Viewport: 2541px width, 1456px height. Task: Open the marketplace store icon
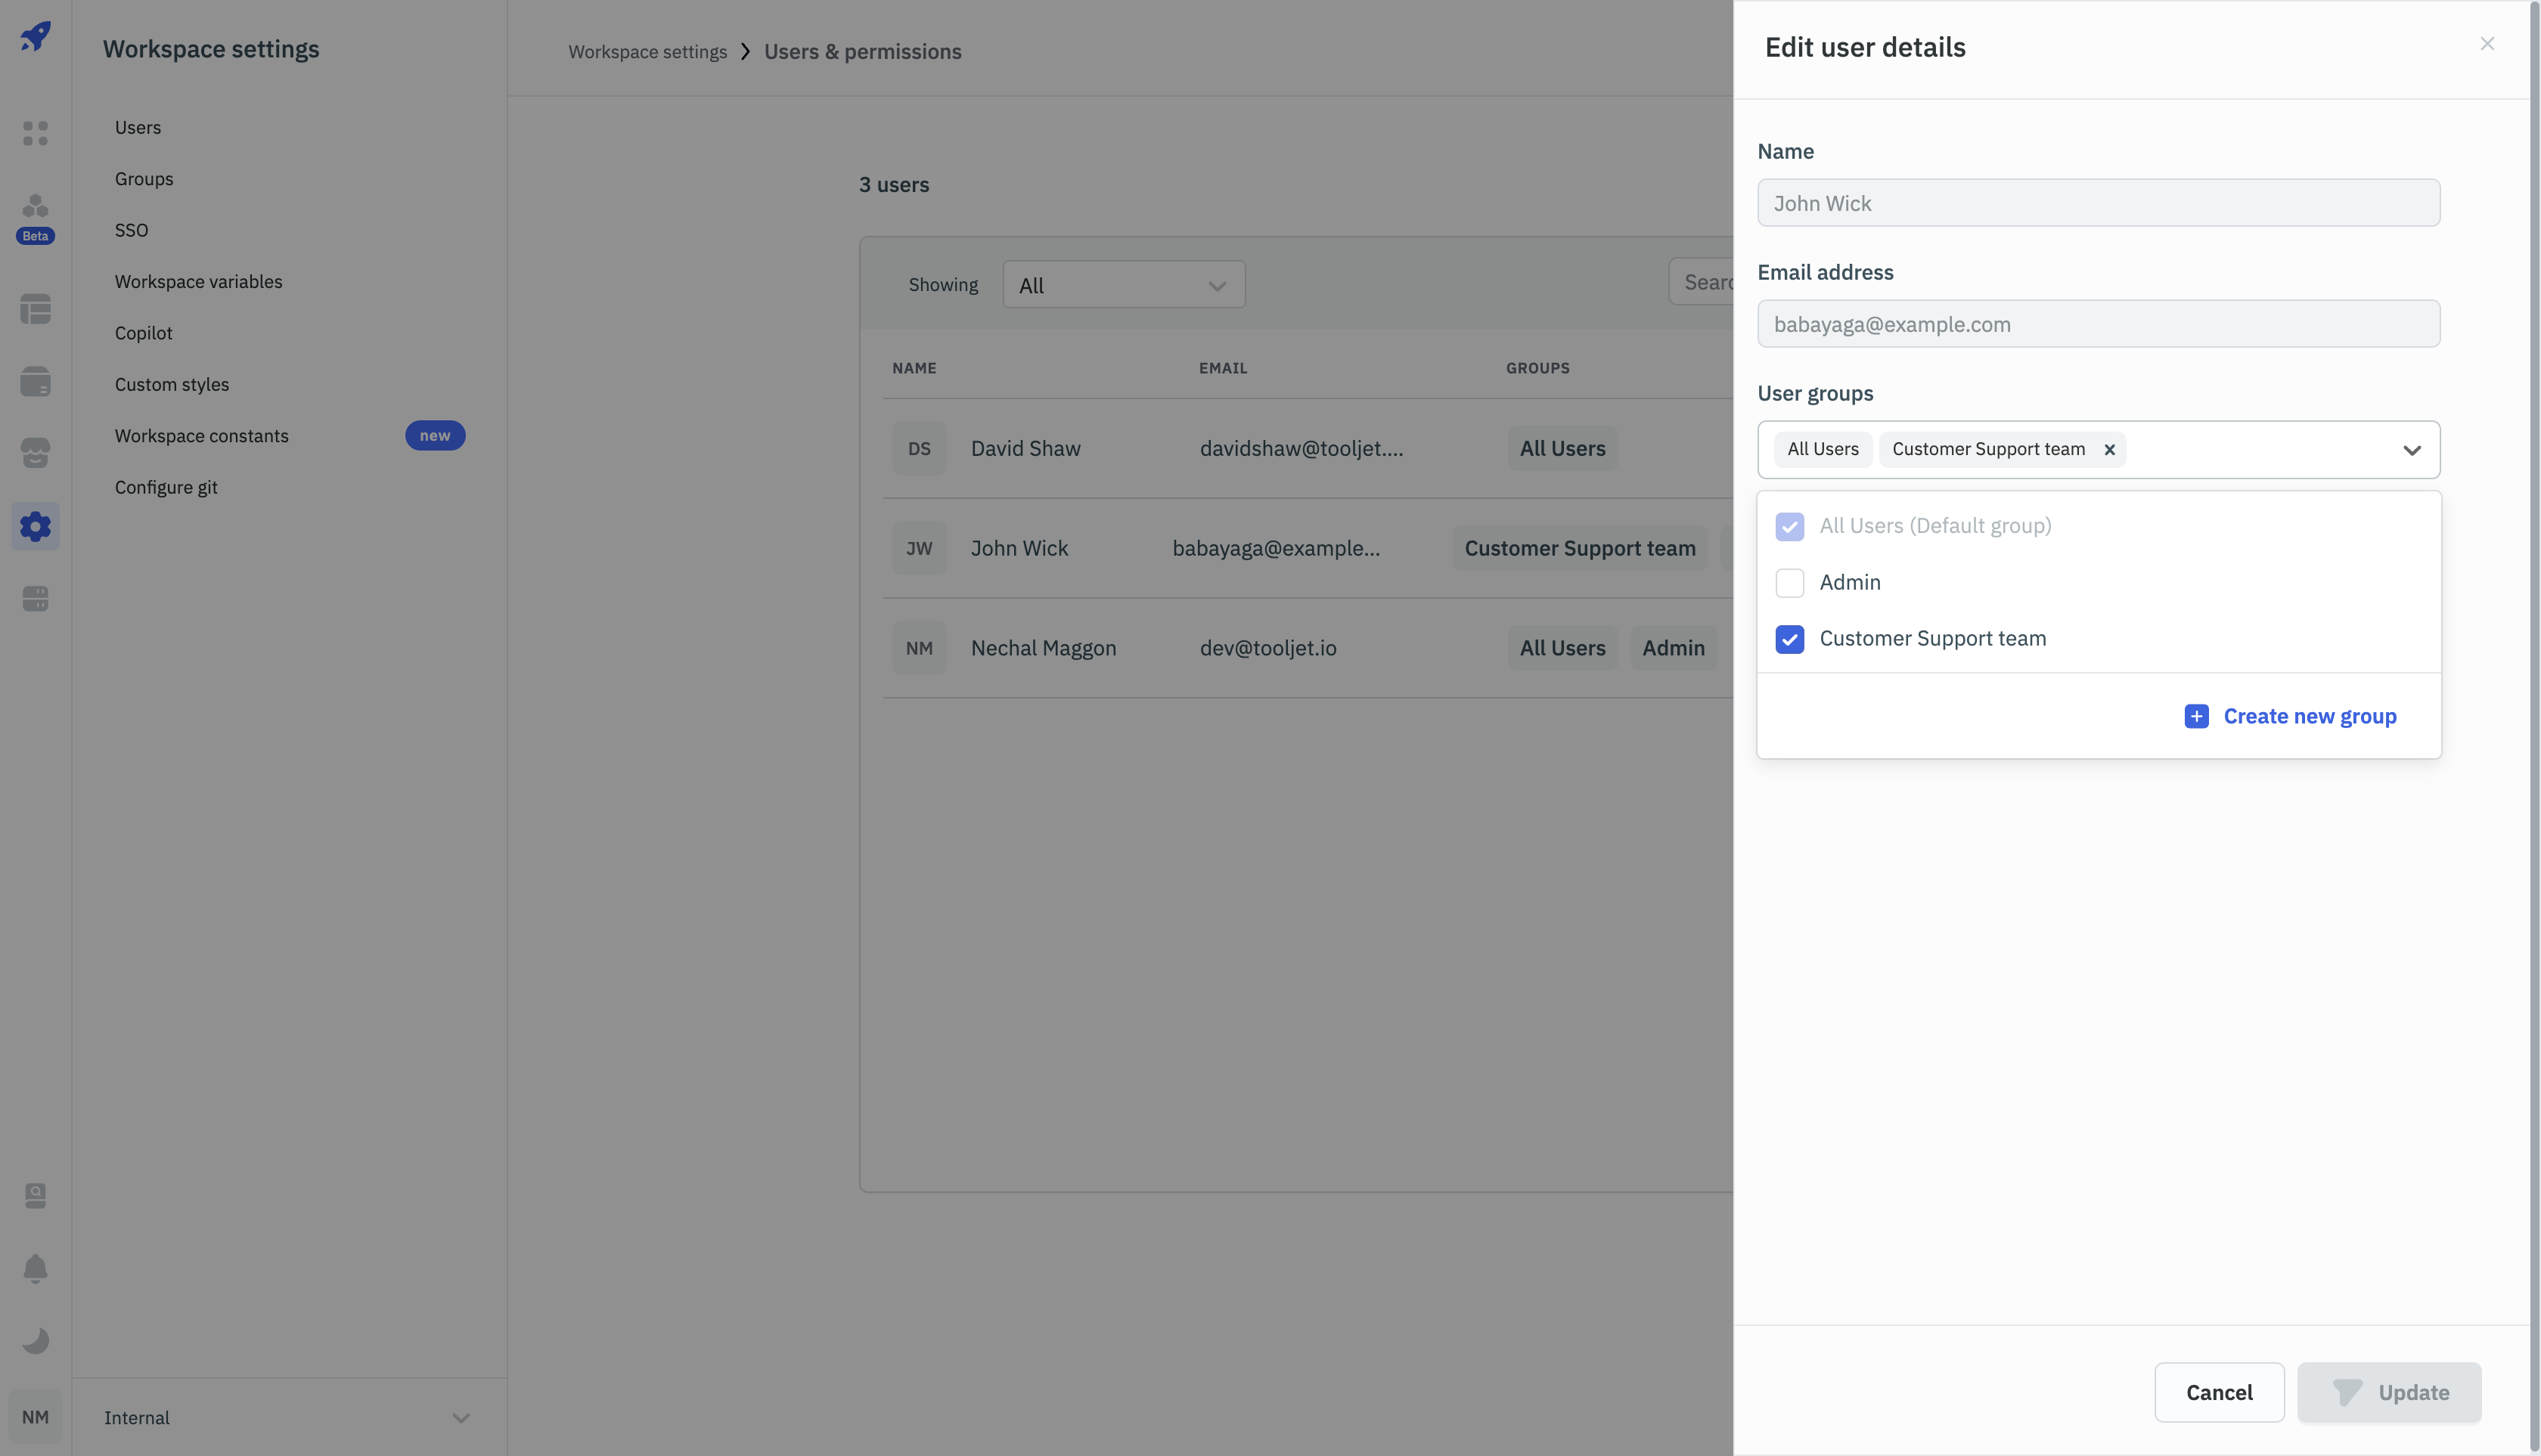coord(35,453)
